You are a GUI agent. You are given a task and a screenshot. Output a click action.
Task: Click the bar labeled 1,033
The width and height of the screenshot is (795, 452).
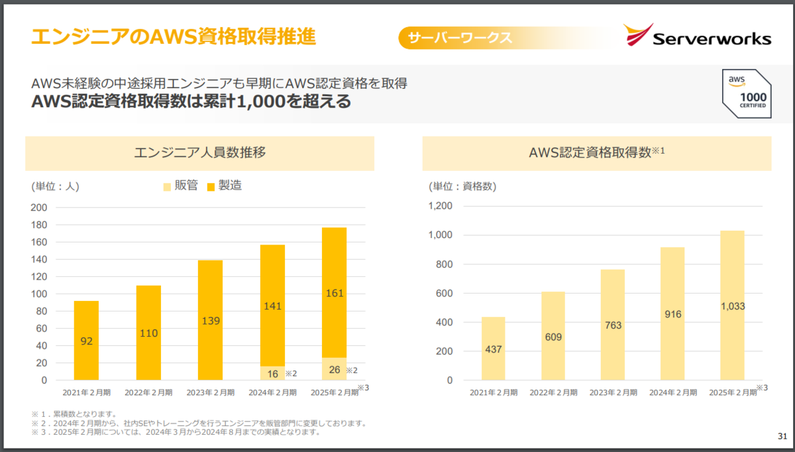pos(732,306)
